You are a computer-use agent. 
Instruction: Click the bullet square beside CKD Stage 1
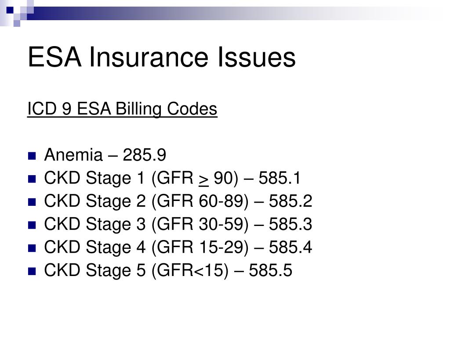pyautogui.click(x=32, y=179)
